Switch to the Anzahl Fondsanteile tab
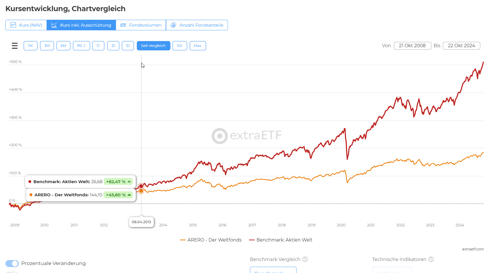This screenshot has height=273, width=487. coord(197,25)
